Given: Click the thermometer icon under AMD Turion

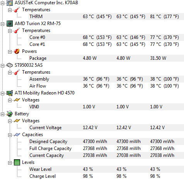Looking at the screenshot, I should pos(17,30).
